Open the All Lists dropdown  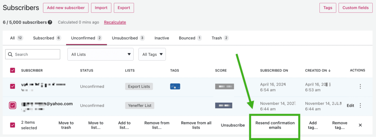[x=101, y=54]
